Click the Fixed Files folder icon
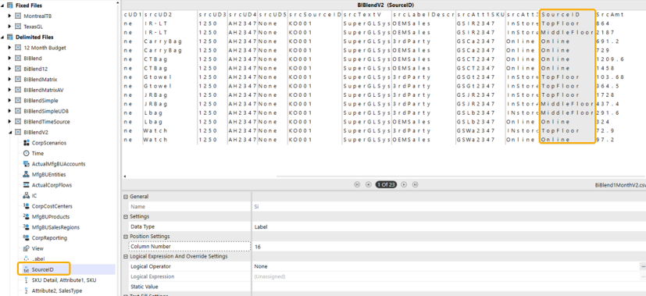 click(x=10, y=5)
